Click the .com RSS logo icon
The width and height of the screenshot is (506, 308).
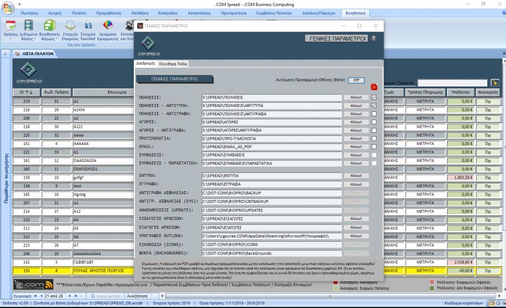point(34,284)
